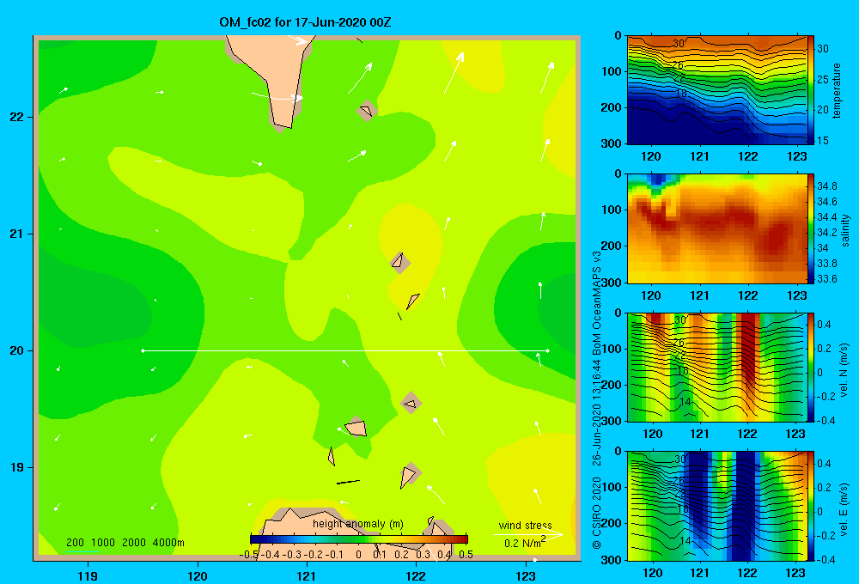Click the 'temperature' vertical axis label
The width and height of the screenshot is (859, 584).
[x=837, y=90]
